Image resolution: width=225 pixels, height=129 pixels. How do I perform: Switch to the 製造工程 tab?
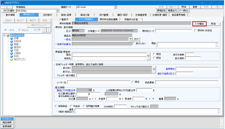(85, 15)
